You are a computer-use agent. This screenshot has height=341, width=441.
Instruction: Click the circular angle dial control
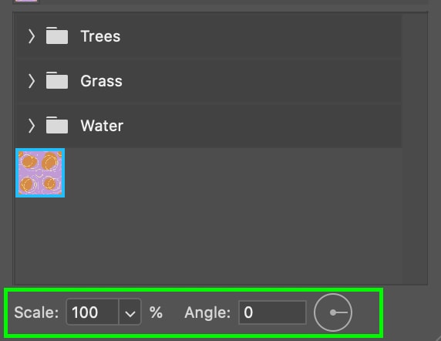click(333, 312)
